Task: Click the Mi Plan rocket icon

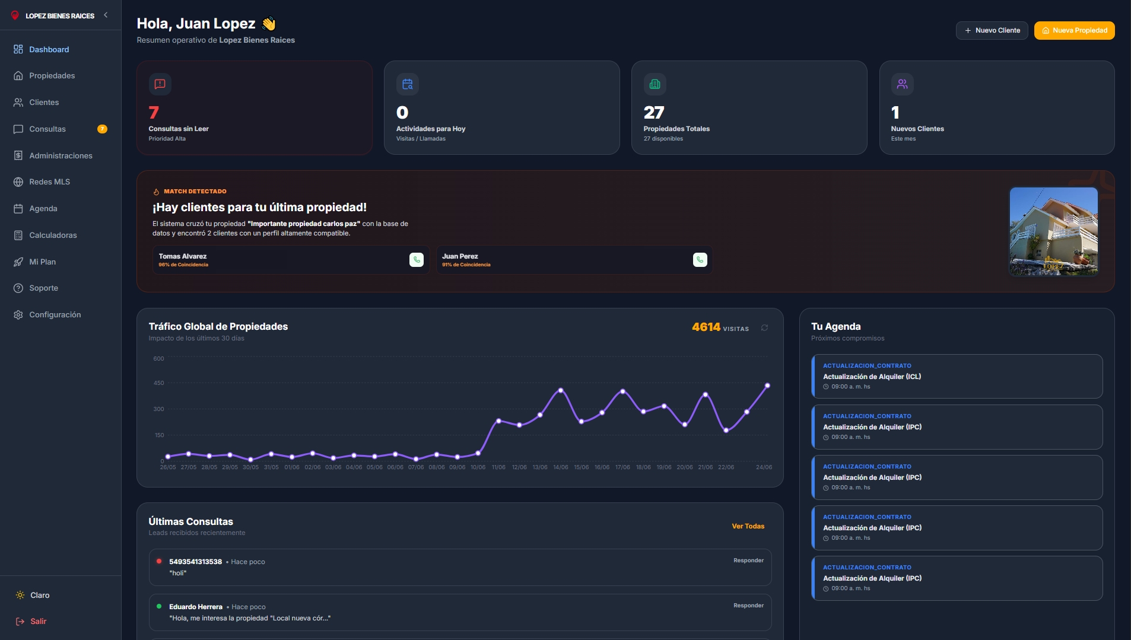Action: tap(18, 262)
